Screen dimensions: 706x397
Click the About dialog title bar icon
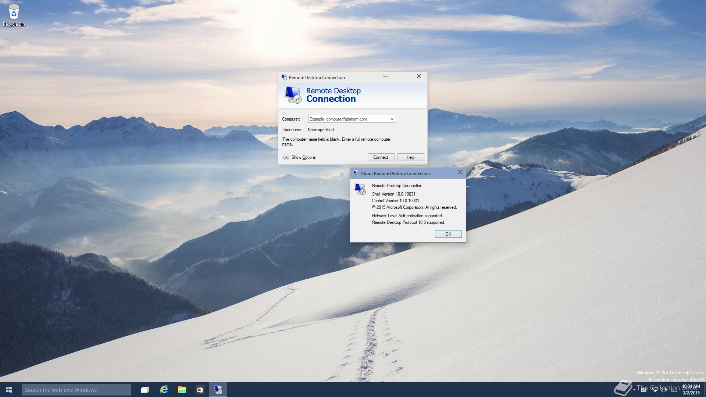point(356,173)
